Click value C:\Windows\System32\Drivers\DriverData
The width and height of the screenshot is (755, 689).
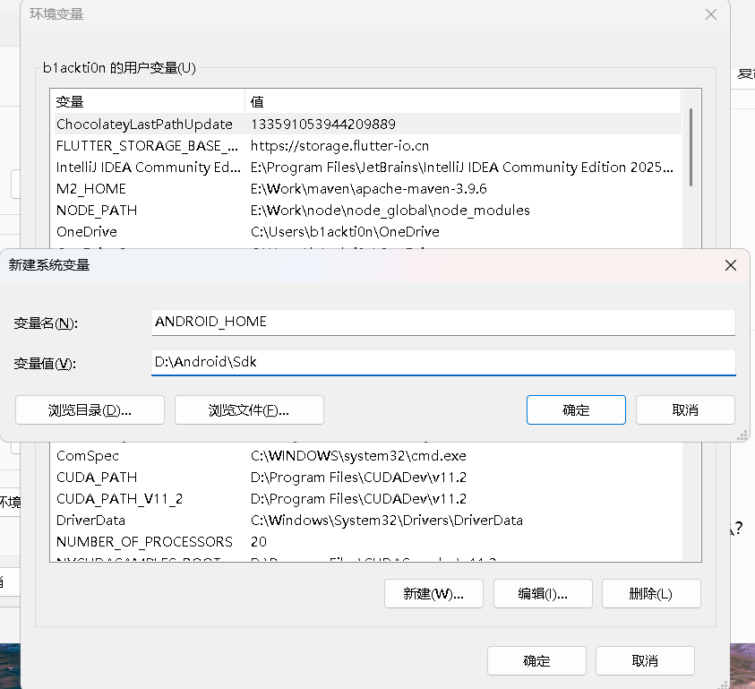387,521
